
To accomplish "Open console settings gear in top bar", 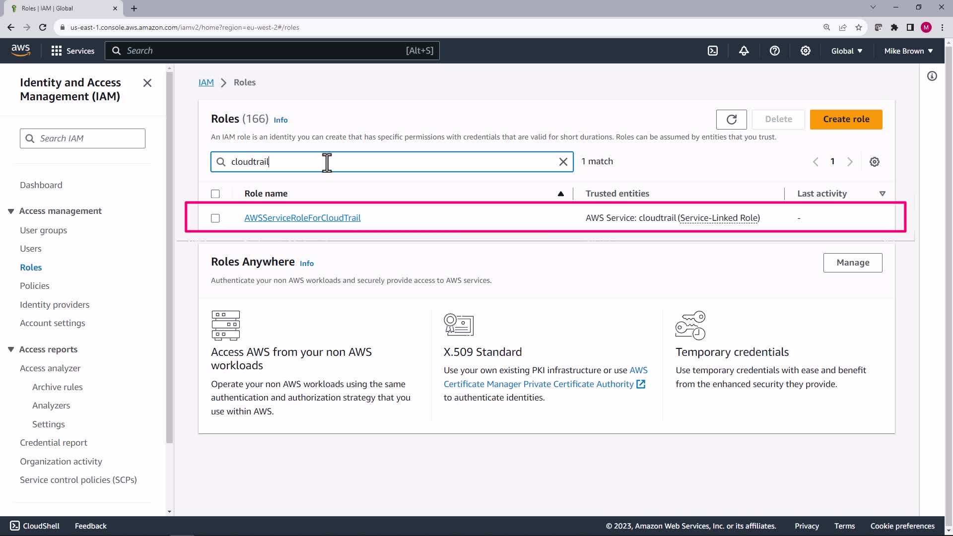I will point(805,51).
